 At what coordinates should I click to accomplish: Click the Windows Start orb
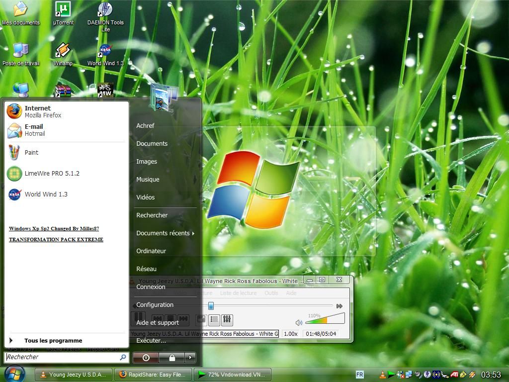click(x=14, y=374)
